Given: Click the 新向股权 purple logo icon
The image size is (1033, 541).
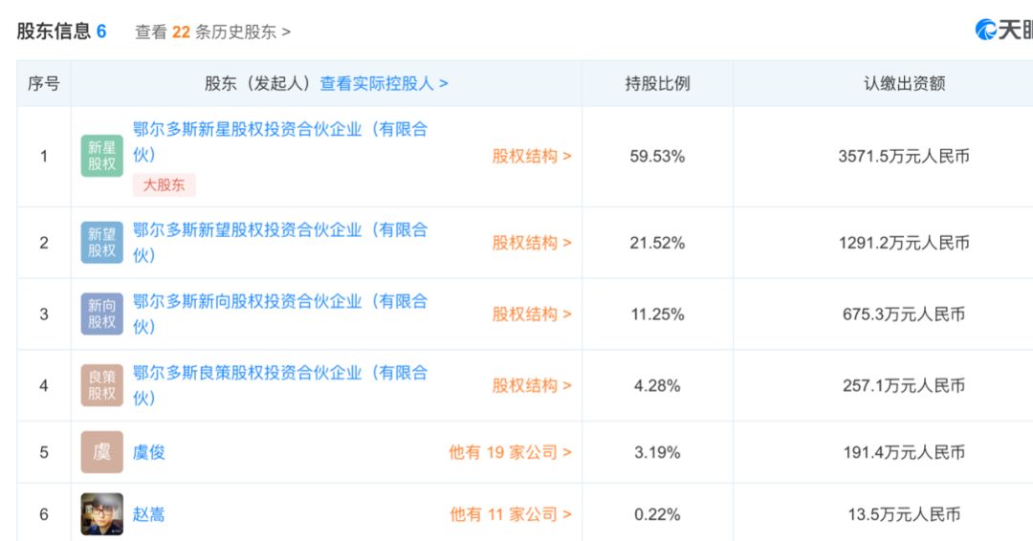Looking at the screenshot, I should 102,314.
